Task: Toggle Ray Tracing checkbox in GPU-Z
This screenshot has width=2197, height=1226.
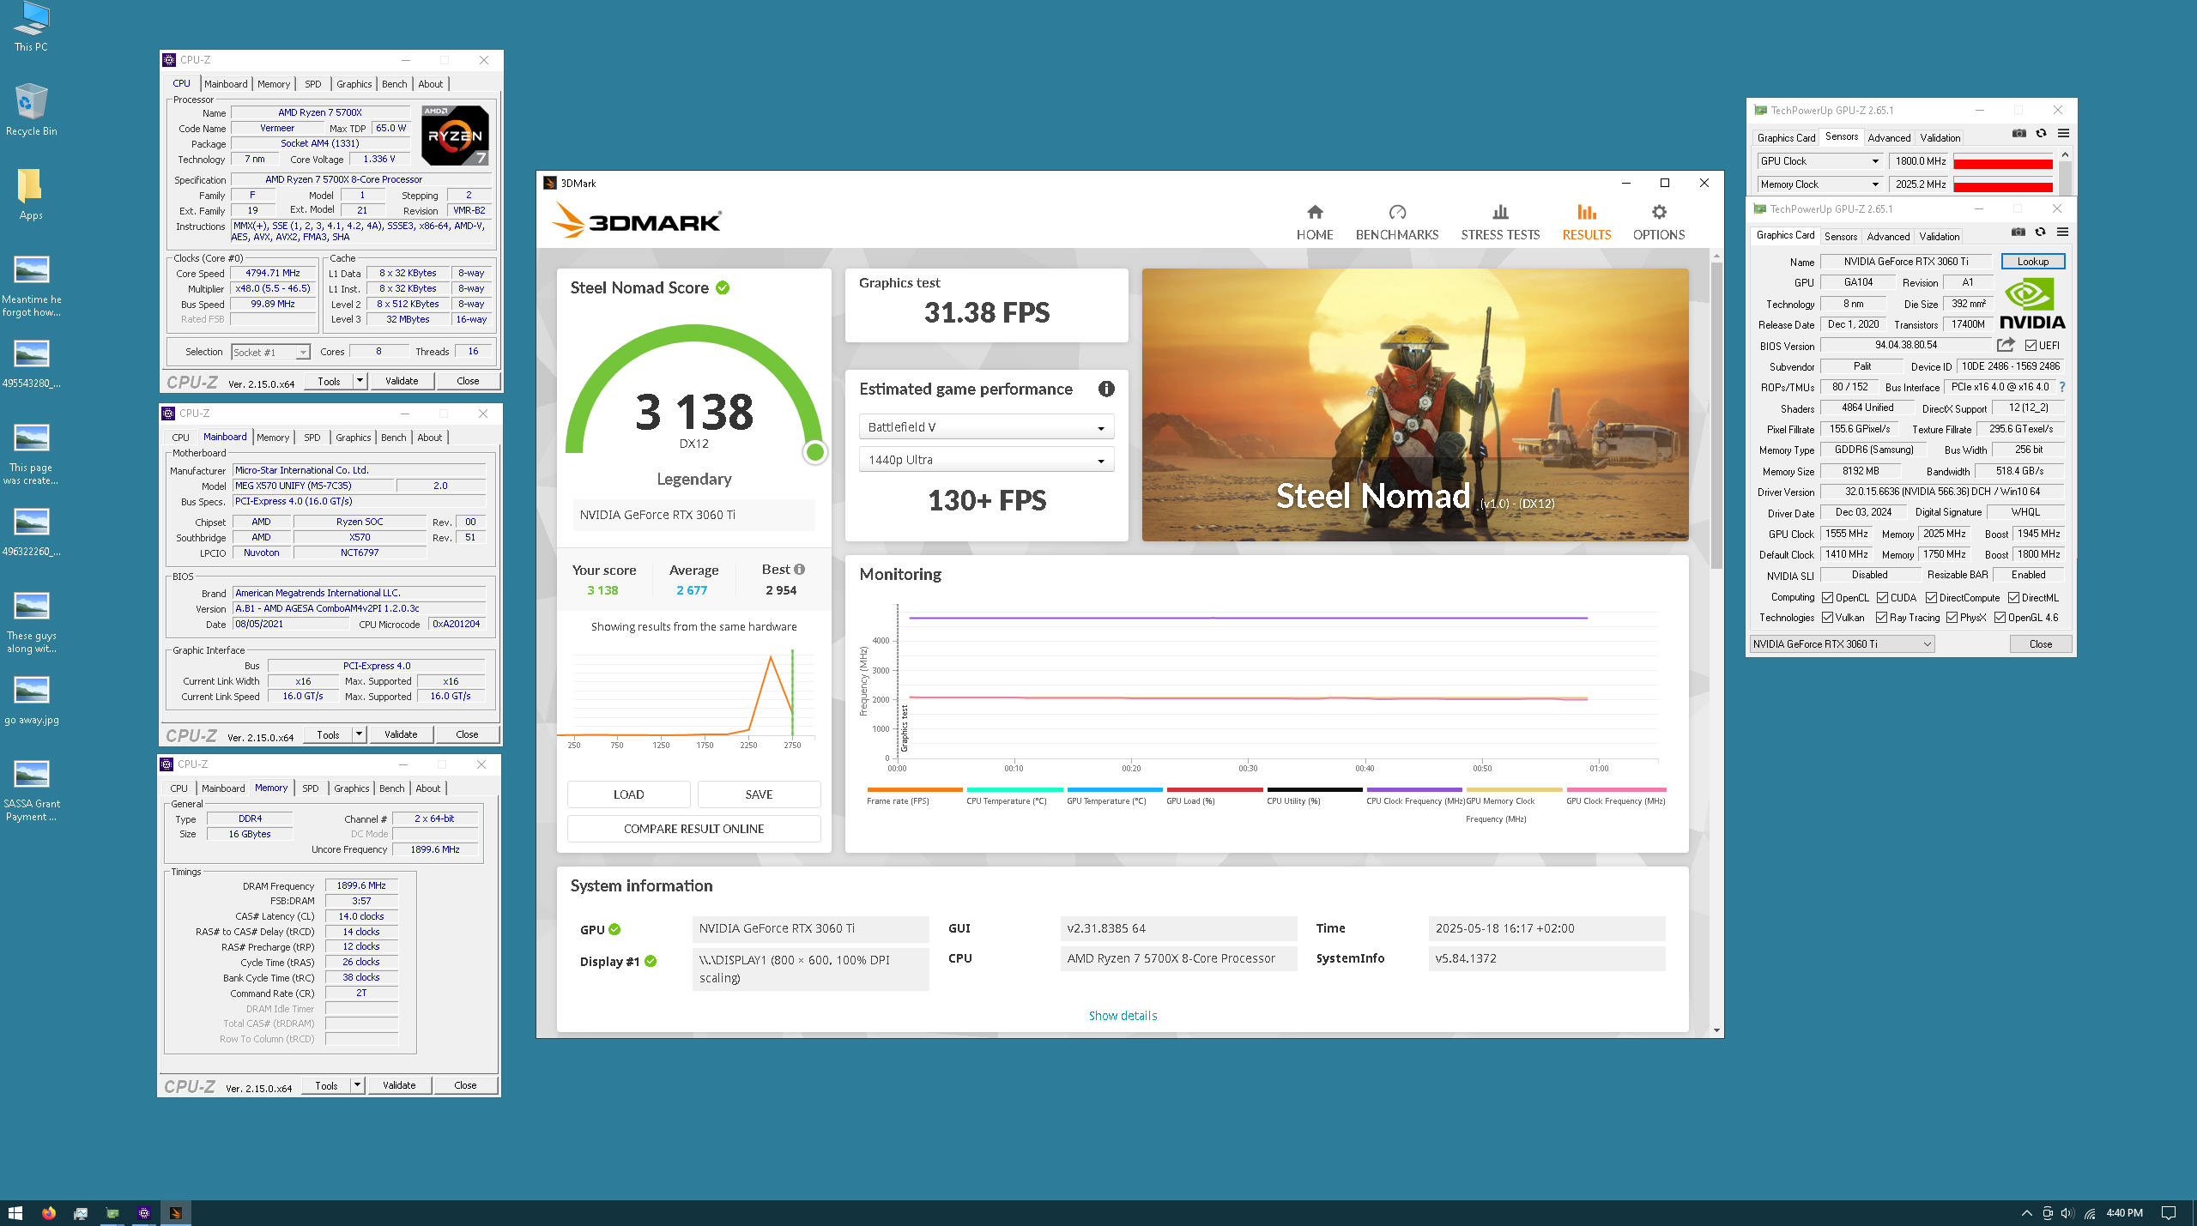Action: coord(1881,618)
